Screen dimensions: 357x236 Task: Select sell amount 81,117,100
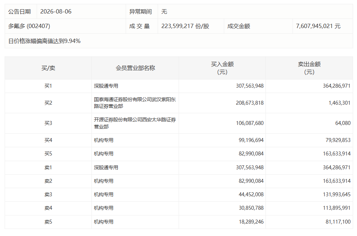coord(338,222)
